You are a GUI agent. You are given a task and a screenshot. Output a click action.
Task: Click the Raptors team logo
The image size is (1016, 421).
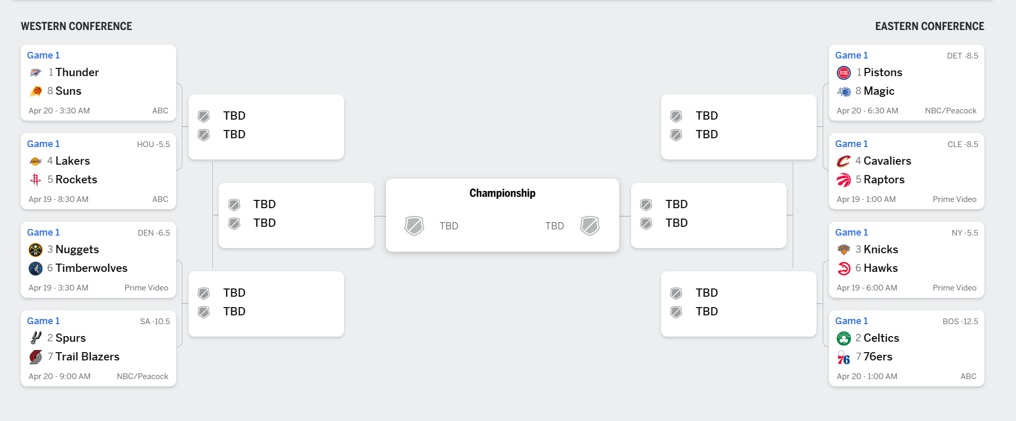[x=844, y=180]
